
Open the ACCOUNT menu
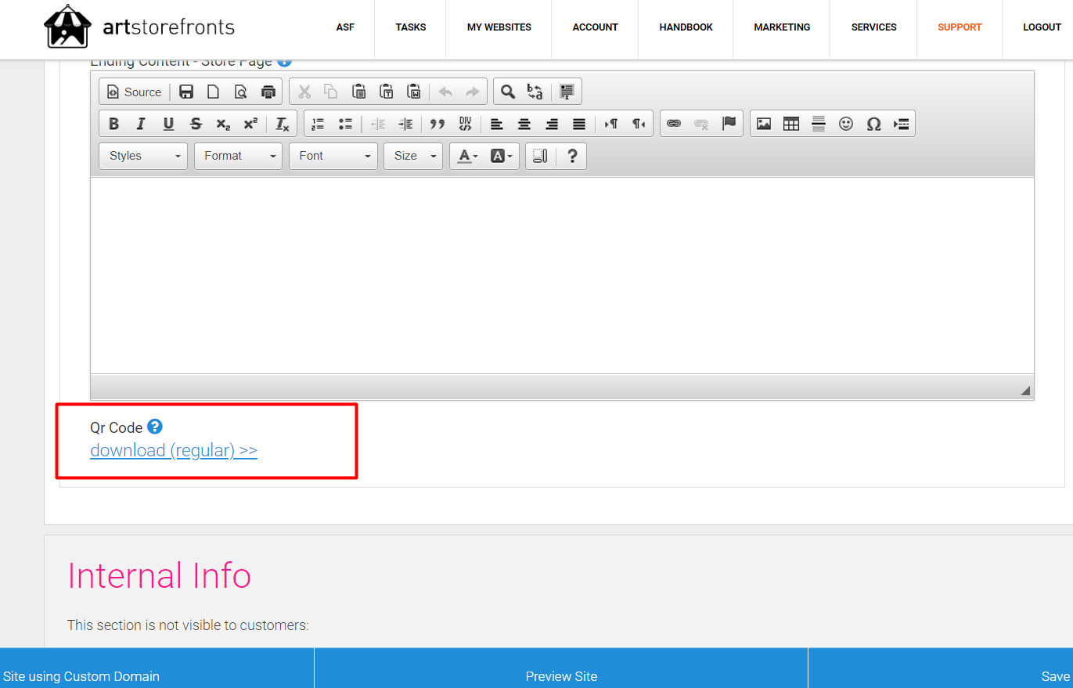(595, 27)
